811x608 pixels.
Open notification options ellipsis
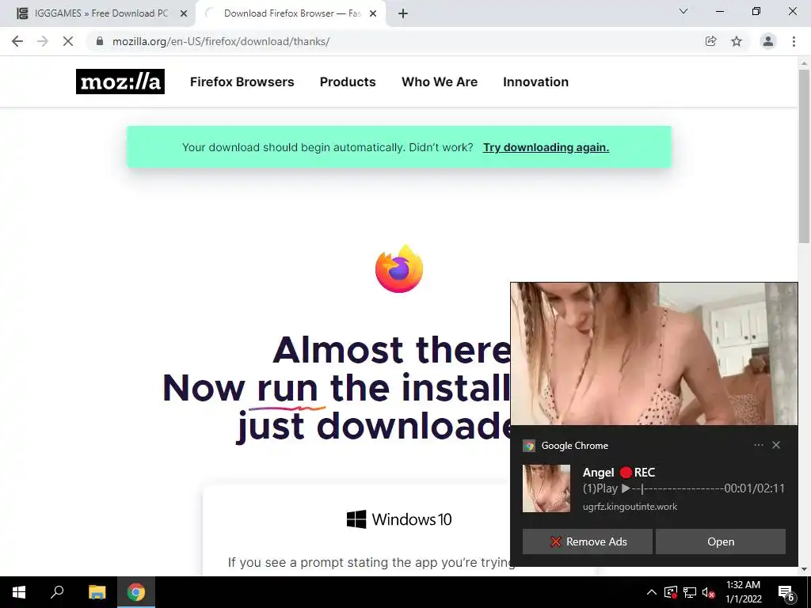pos(758,445)
